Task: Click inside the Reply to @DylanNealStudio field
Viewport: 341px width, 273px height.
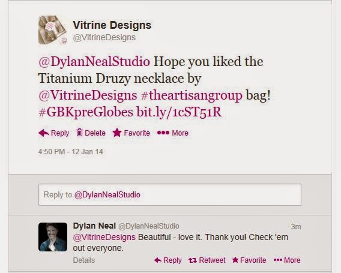Action: tap(170, 195)
